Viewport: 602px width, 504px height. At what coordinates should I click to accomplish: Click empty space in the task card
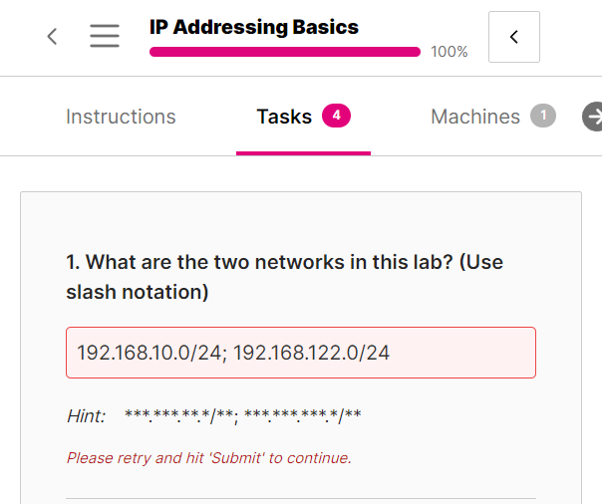(x=300, y=219)
